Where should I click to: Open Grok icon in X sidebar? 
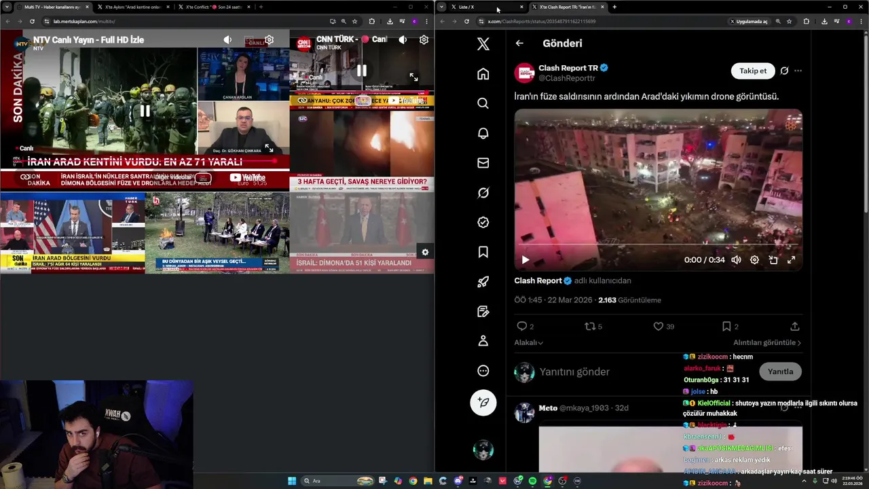tap(483, 193)
